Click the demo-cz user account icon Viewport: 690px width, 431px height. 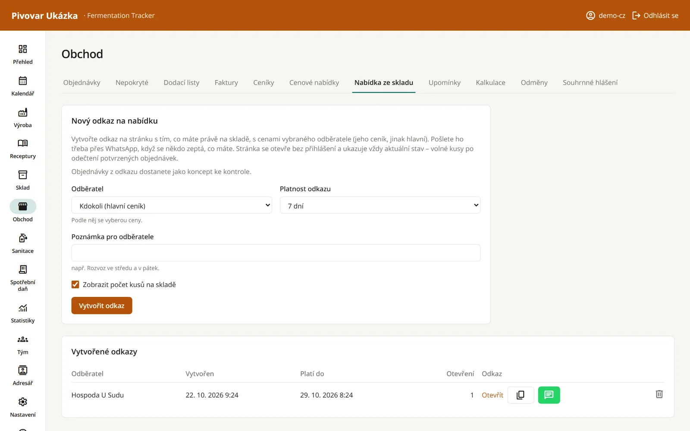590,16
